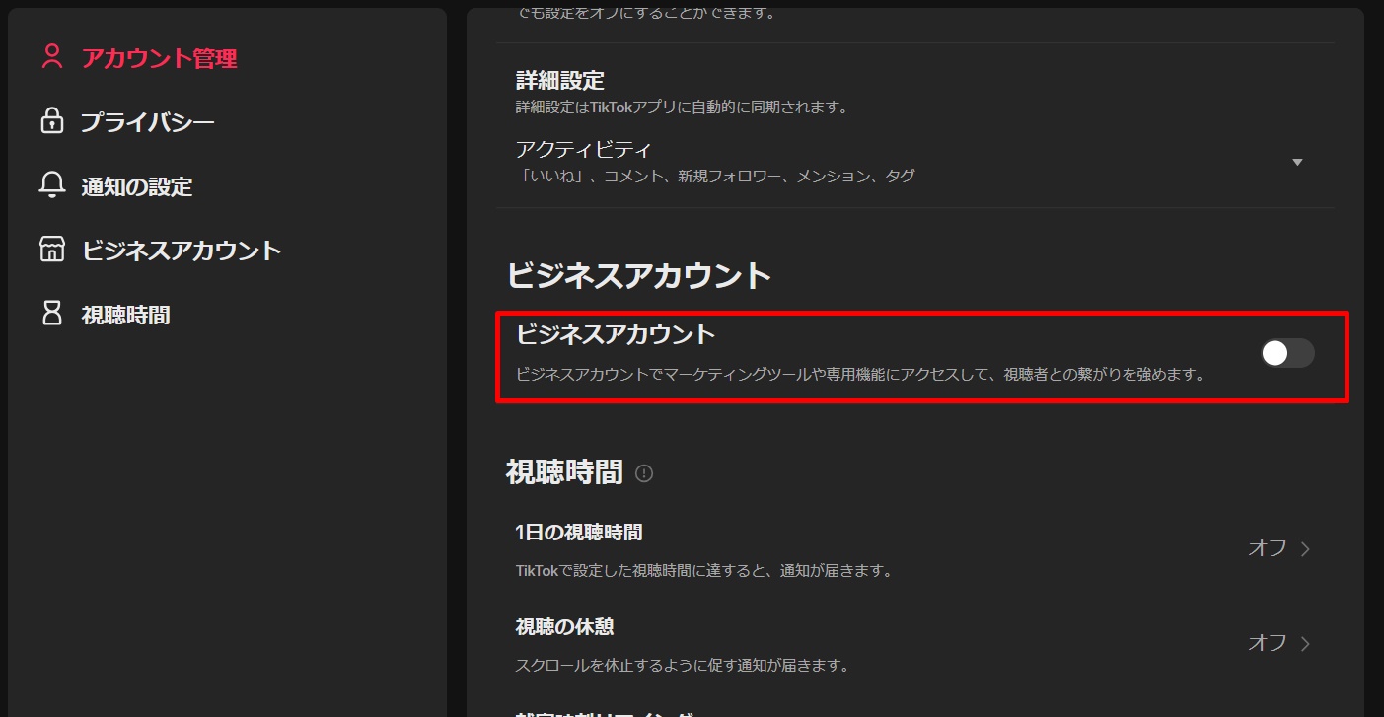Screen dimensions: 1384x717
Task: Click the 視聴の休憩 setting title
Action: pyautogui.click(x=564, y=627)
